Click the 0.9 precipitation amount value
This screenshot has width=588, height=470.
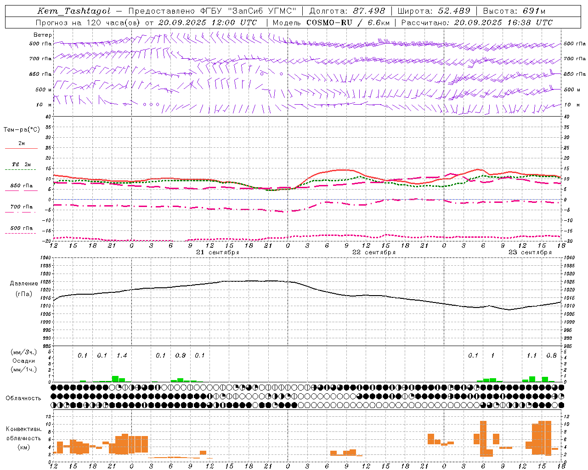tap(181, 356)
